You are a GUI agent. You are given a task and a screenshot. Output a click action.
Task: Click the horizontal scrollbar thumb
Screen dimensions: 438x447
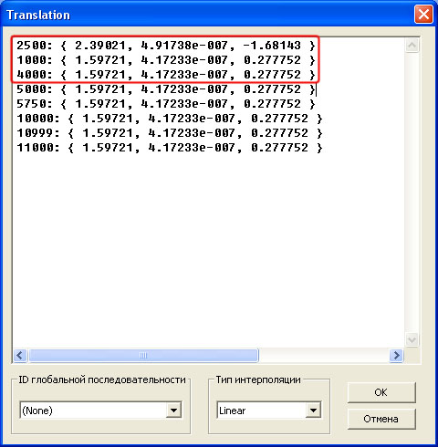(143, 355)
